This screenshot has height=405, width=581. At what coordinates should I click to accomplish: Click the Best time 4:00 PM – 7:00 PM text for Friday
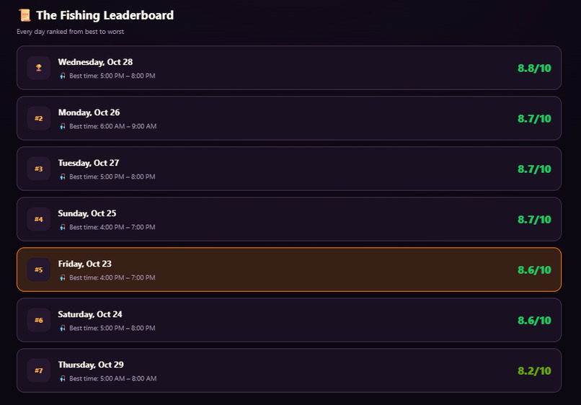(112, 277)
